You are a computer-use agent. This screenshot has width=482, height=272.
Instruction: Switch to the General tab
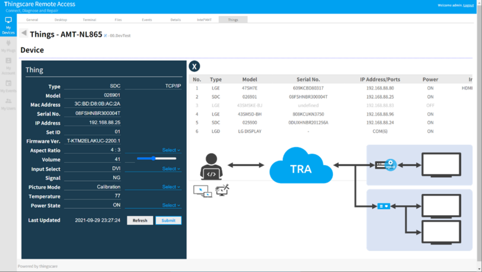pyautogui.click(x=32, y=20)
